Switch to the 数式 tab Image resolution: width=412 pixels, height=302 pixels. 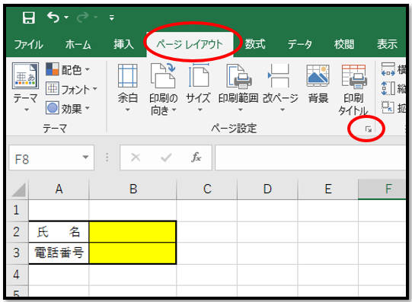pos(255,44)
